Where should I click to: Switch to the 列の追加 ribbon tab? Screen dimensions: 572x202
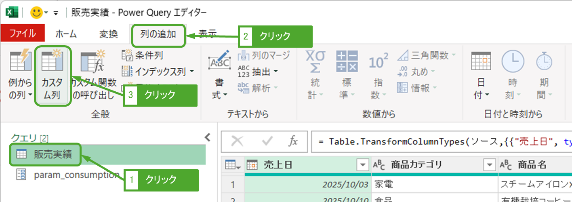click(158, 34)
